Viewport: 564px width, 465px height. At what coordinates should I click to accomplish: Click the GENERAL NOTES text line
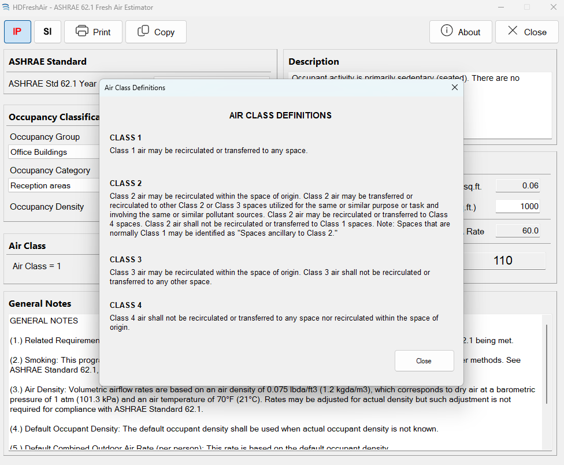coord(44,321)
